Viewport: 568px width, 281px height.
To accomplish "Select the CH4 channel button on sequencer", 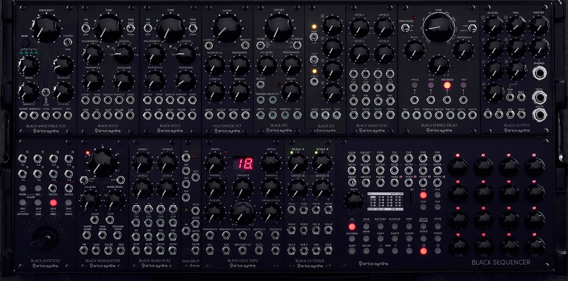I will pyautogui.click(x=438, y=207).
